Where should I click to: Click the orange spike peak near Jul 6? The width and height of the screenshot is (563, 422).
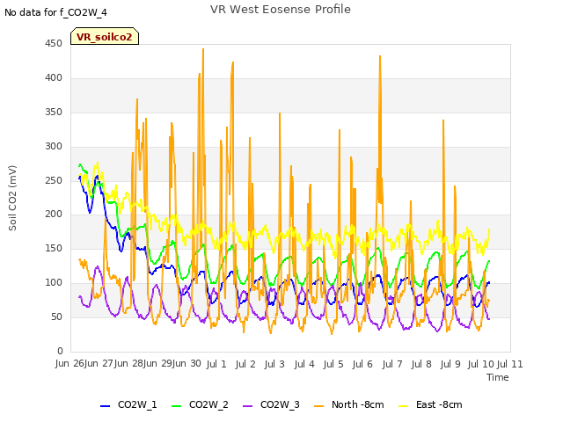[380, 56]
